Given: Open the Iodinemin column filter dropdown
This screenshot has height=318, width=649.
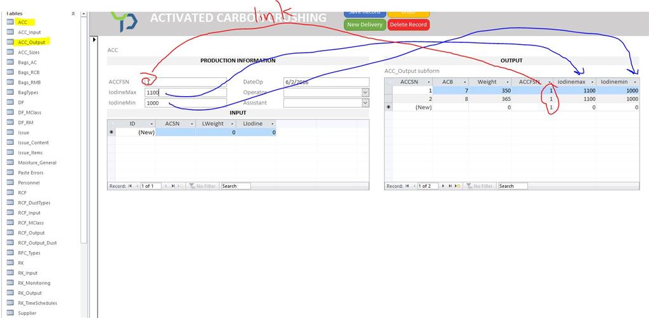Looking at the screenshot, I should pyautogui.click(x=635, y=82).
